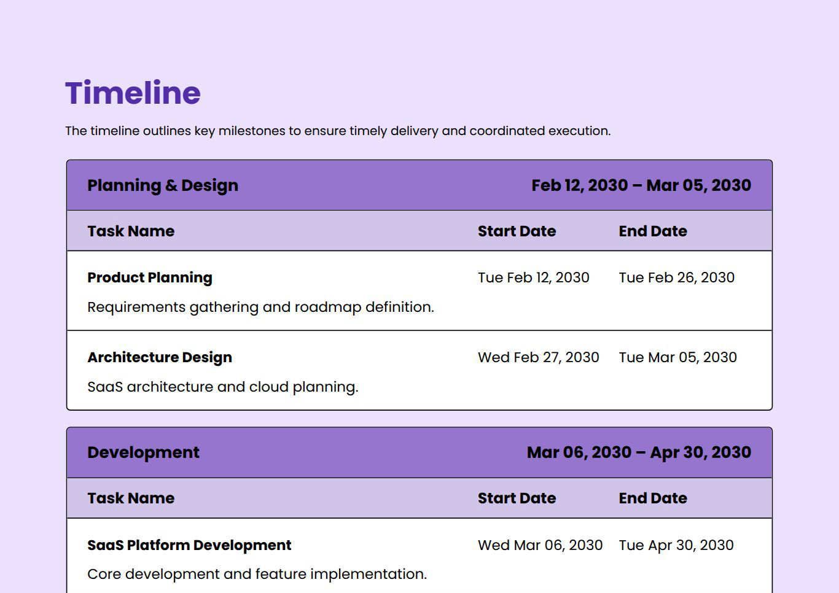Click the Timeline page heading
The width and height of the screenshot is (839, 593).
click(x=133, y=93)
